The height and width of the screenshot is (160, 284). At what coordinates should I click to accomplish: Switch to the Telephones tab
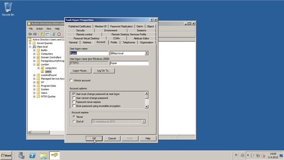coord(129,42)
